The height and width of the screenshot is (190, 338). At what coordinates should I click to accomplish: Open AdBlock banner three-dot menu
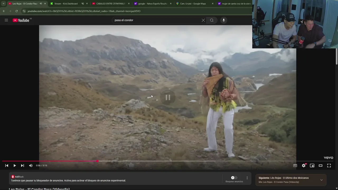click(247, 178)
